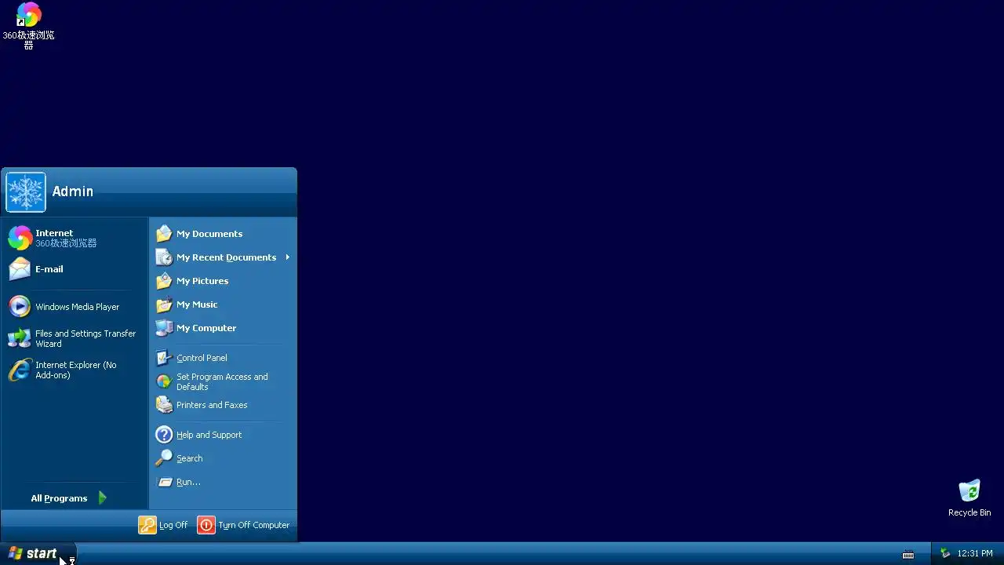Select the My Documents menu entry text

tap(209, 234)
